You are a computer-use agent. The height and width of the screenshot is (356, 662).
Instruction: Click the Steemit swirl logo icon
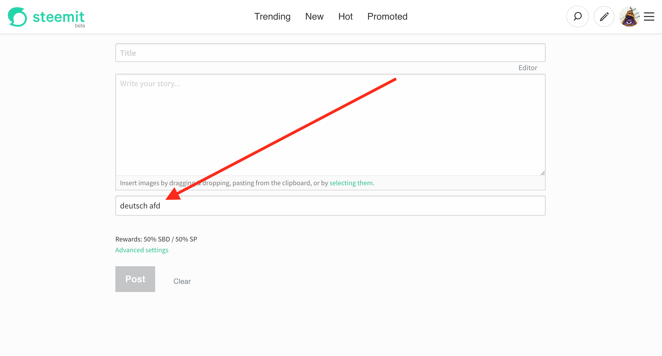17,17
